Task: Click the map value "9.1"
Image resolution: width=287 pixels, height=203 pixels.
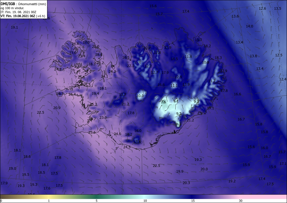Action: pyautogui.click(x=176, y=101)
